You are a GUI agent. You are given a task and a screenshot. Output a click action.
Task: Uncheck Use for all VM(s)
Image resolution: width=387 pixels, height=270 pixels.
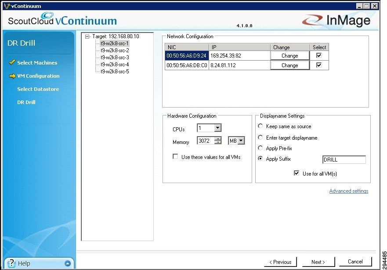click(297, 173)
